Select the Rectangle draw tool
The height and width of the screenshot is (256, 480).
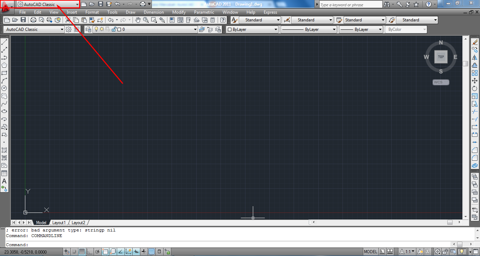click(4, 73)
